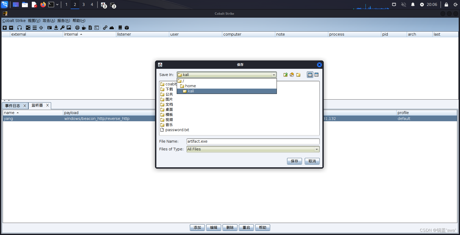The width and height of the screenshot is (460, 235).
Task: Open Firefox from the top panel
Action: (43, 5)
